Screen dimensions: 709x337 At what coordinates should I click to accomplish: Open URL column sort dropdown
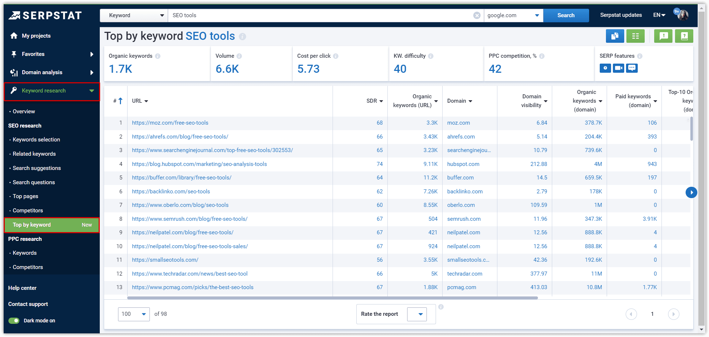point(146,101)
